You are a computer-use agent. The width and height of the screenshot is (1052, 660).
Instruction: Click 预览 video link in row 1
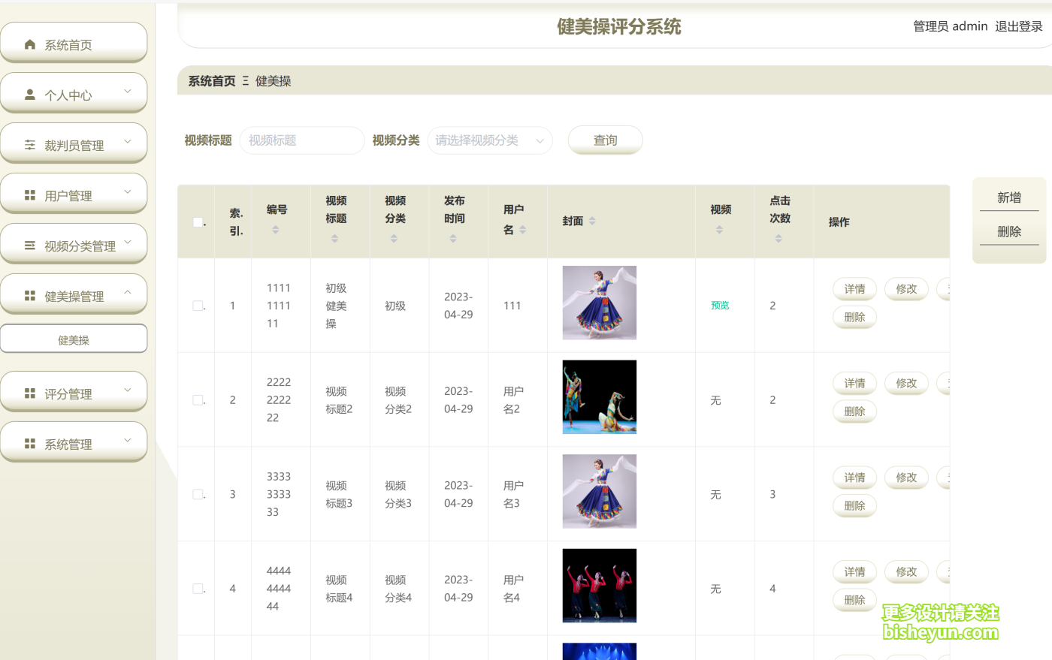tap(720, 306)
